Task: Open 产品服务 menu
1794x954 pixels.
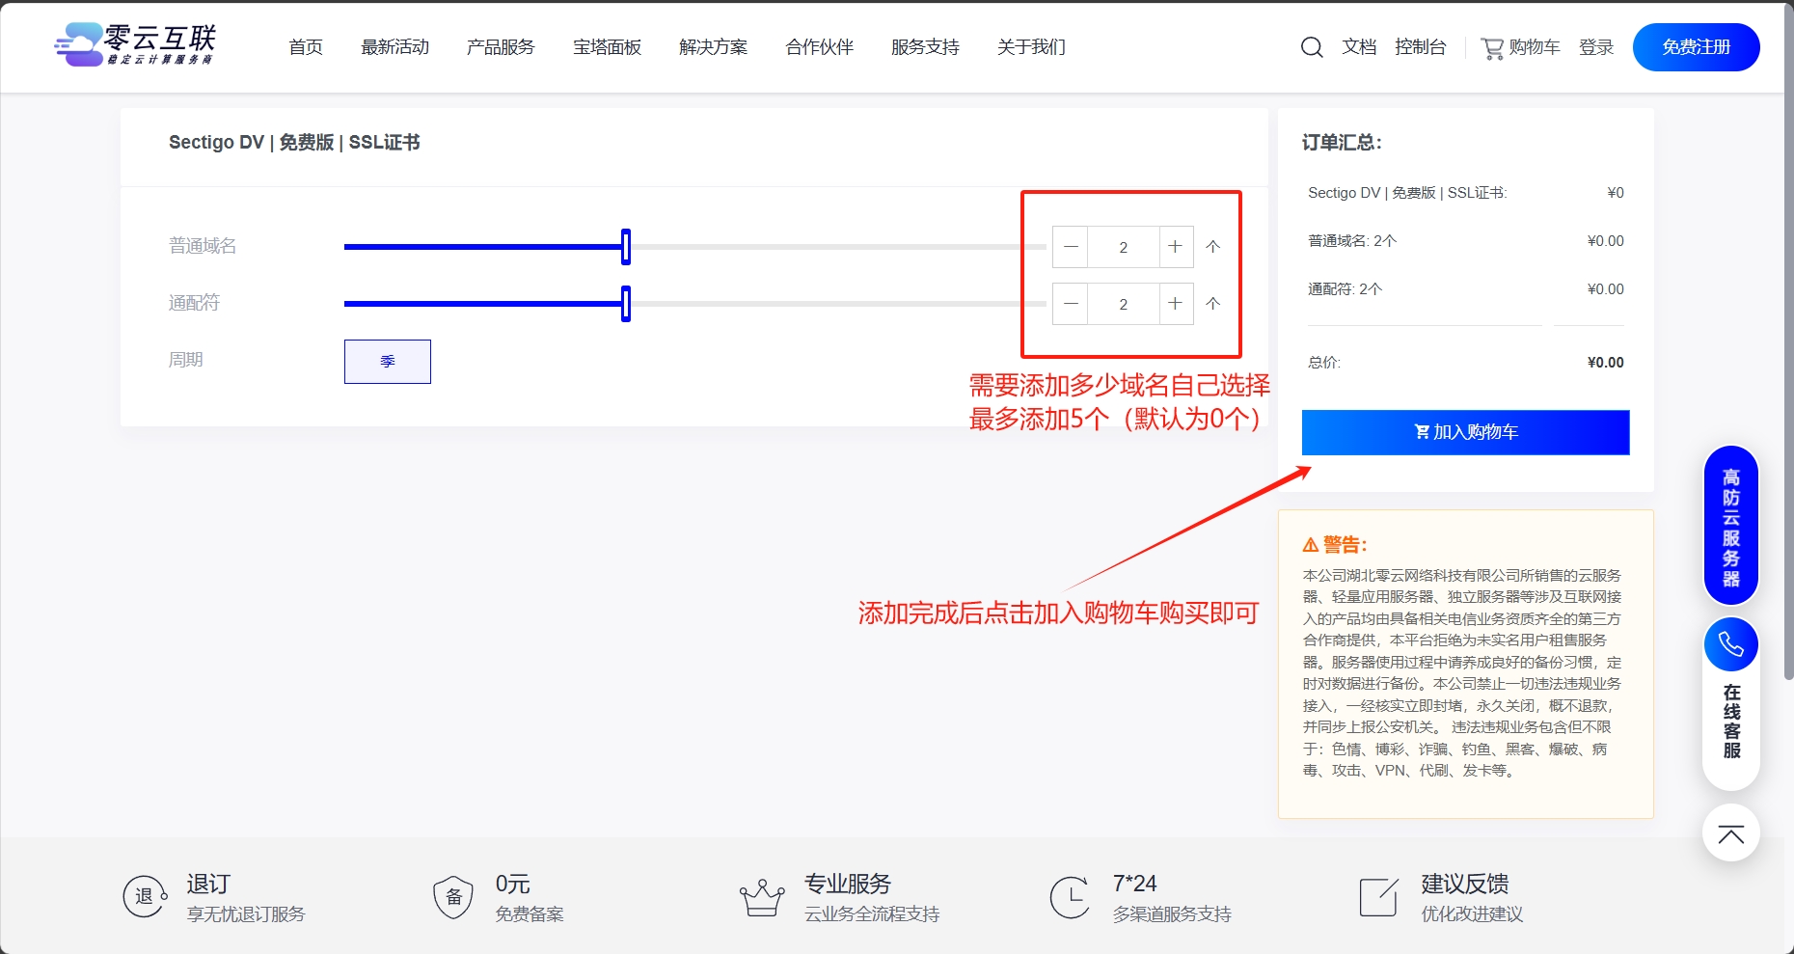Action: (501, 47)
